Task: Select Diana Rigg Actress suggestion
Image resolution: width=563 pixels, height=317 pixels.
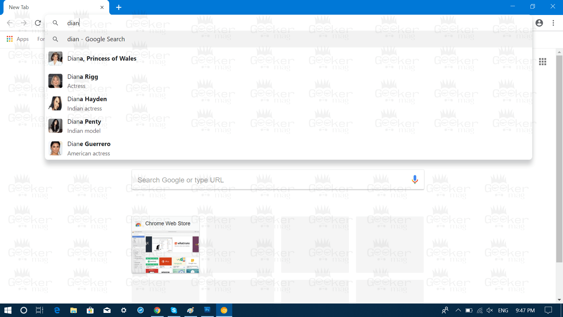Action: pyautogui.click(x=289, y=81)
